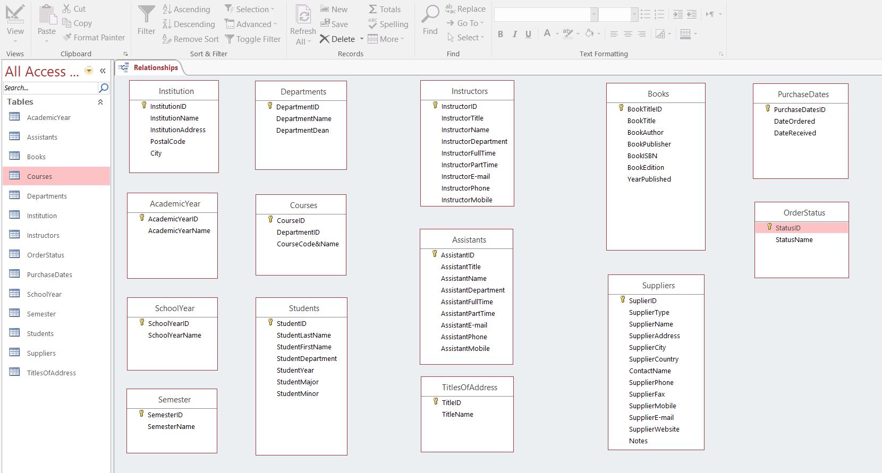Open the text highlight color picker
The width and height of the screenshot is (882, 473).
[578, 34]
